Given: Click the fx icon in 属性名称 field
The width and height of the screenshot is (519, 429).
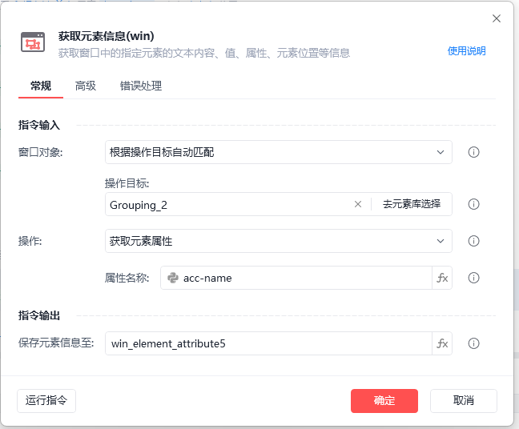Looking at the screenshot, I should (442, 278).
